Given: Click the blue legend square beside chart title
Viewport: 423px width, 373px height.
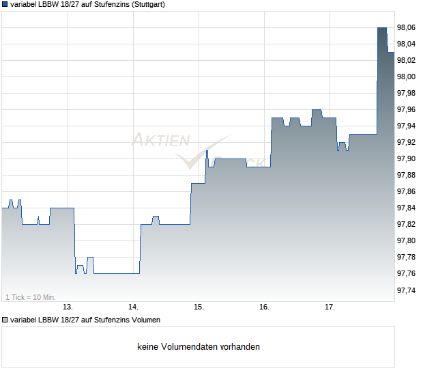Looking at the screenshot, I should click(x=5, y=5).
